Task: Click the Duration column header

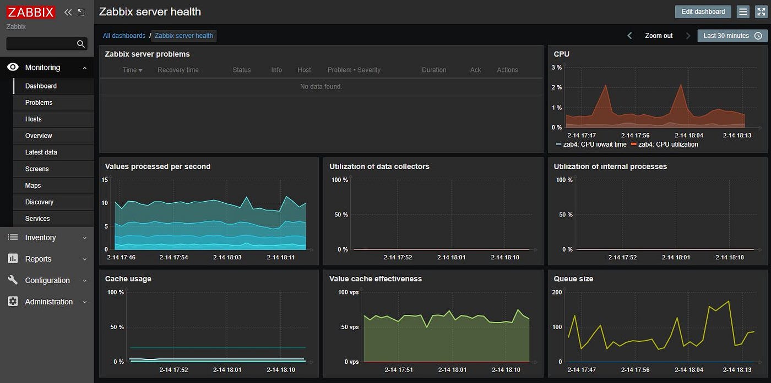Action: (434, 70)
